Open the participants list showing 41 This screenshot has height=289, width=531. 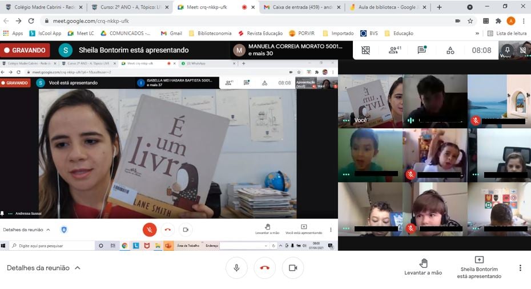395,50
